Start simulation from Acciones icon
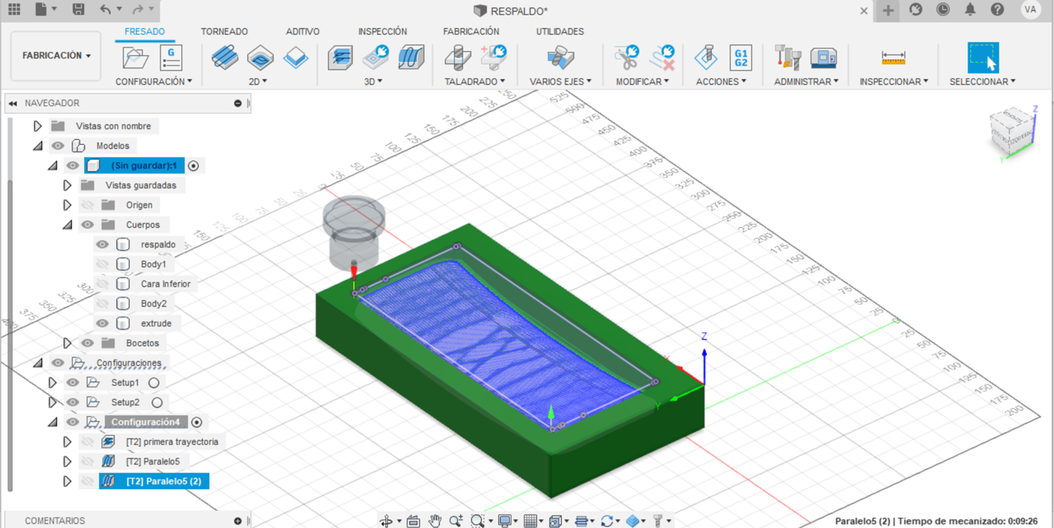1054x528 pixels. pos(706,57)
